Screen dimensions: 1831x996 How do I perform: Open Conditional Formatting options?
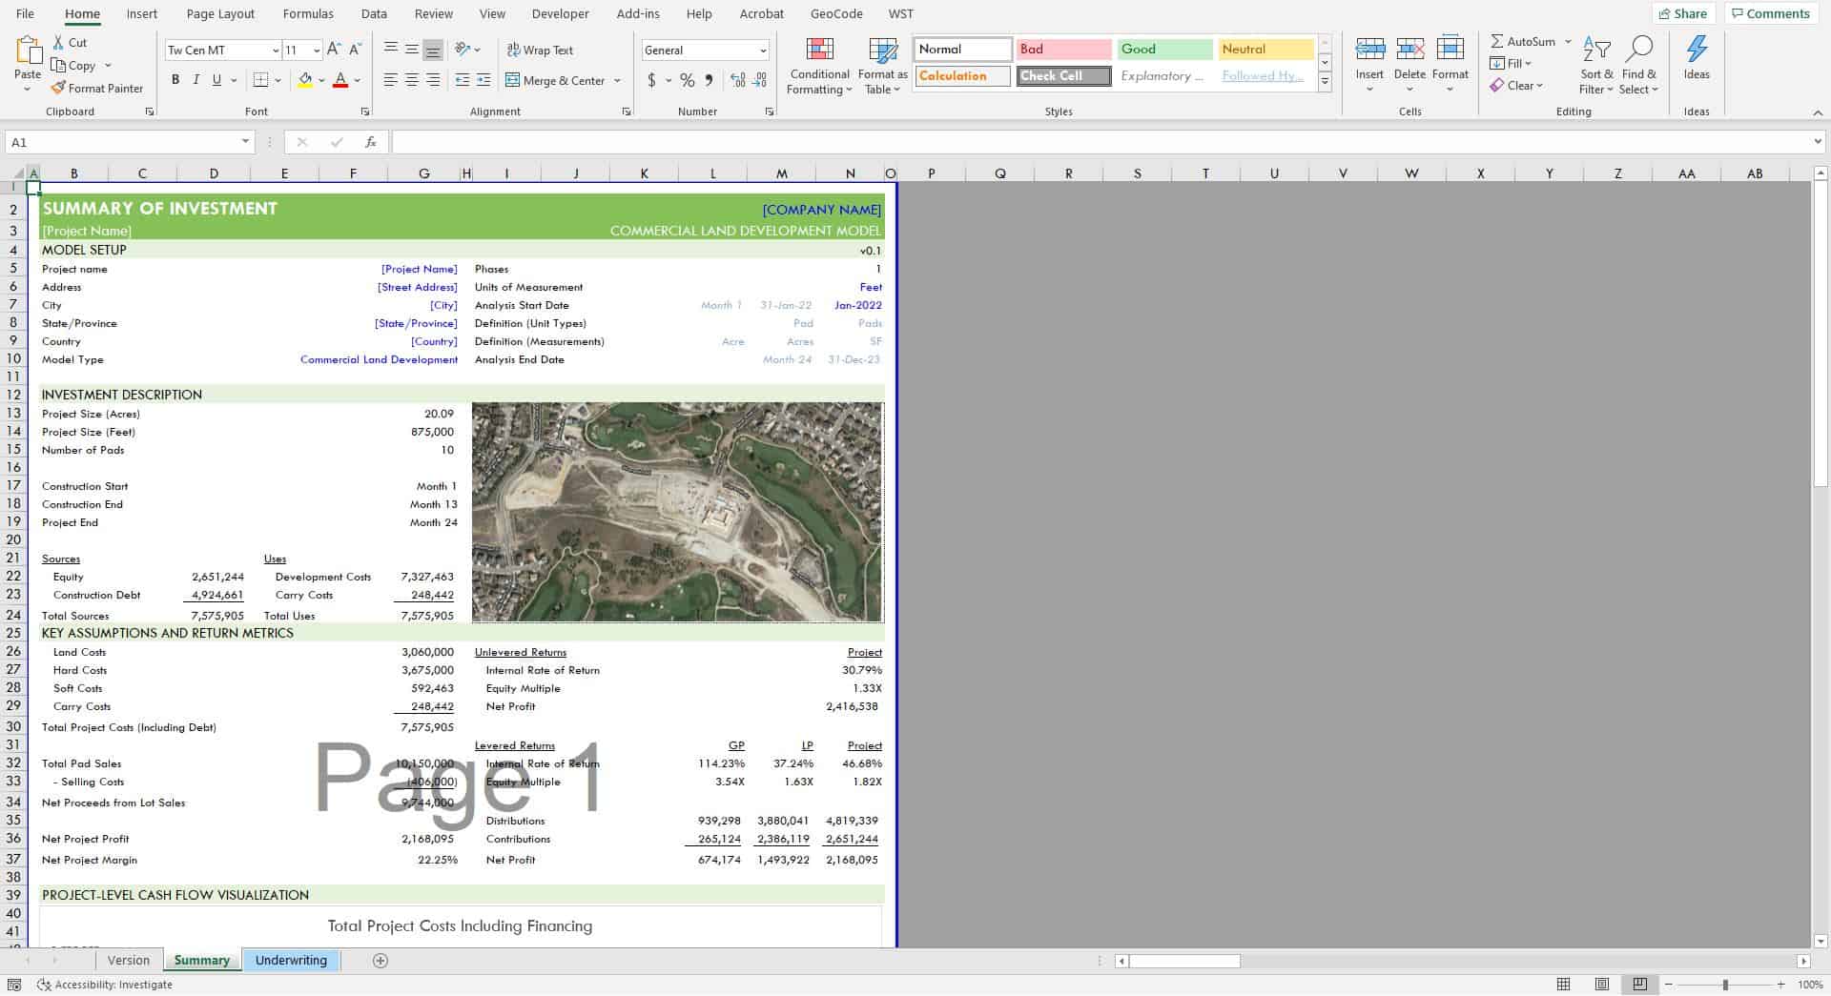pyautogui.click(x=818, y=65)
